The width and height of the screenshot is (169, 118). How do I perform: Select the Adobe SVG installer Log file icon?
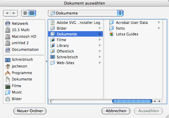(53, 23)
